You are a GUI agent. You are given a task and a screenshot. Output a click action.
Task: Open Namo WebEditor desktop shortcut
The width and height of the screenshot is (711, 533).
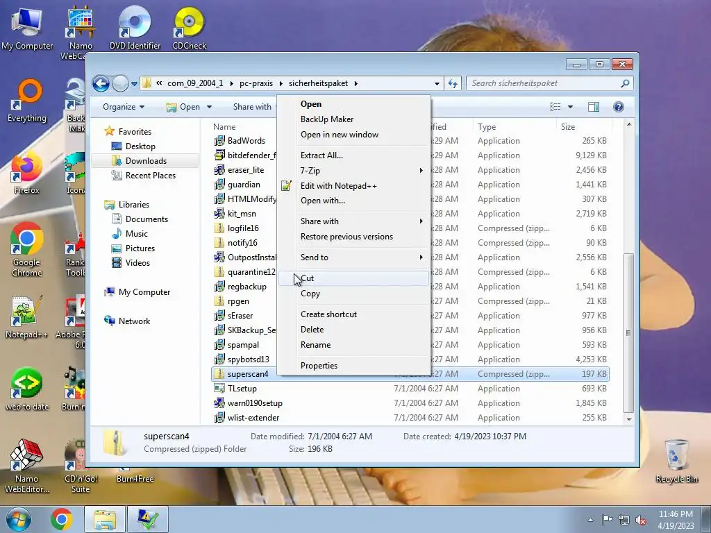pyautogui.click(x=27, y=466)
